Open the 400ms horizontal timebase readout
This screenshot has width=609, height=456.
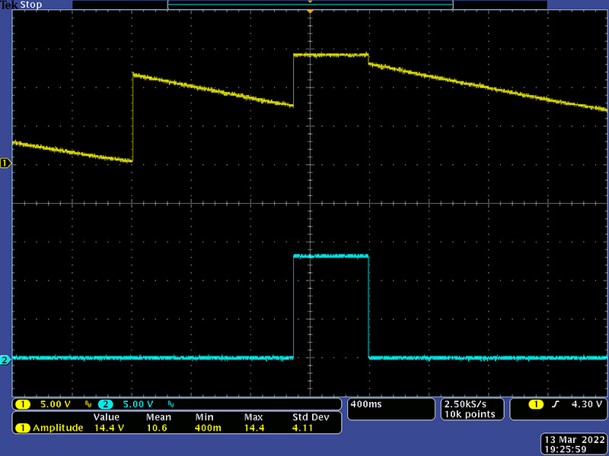click(x=365, y=404)
